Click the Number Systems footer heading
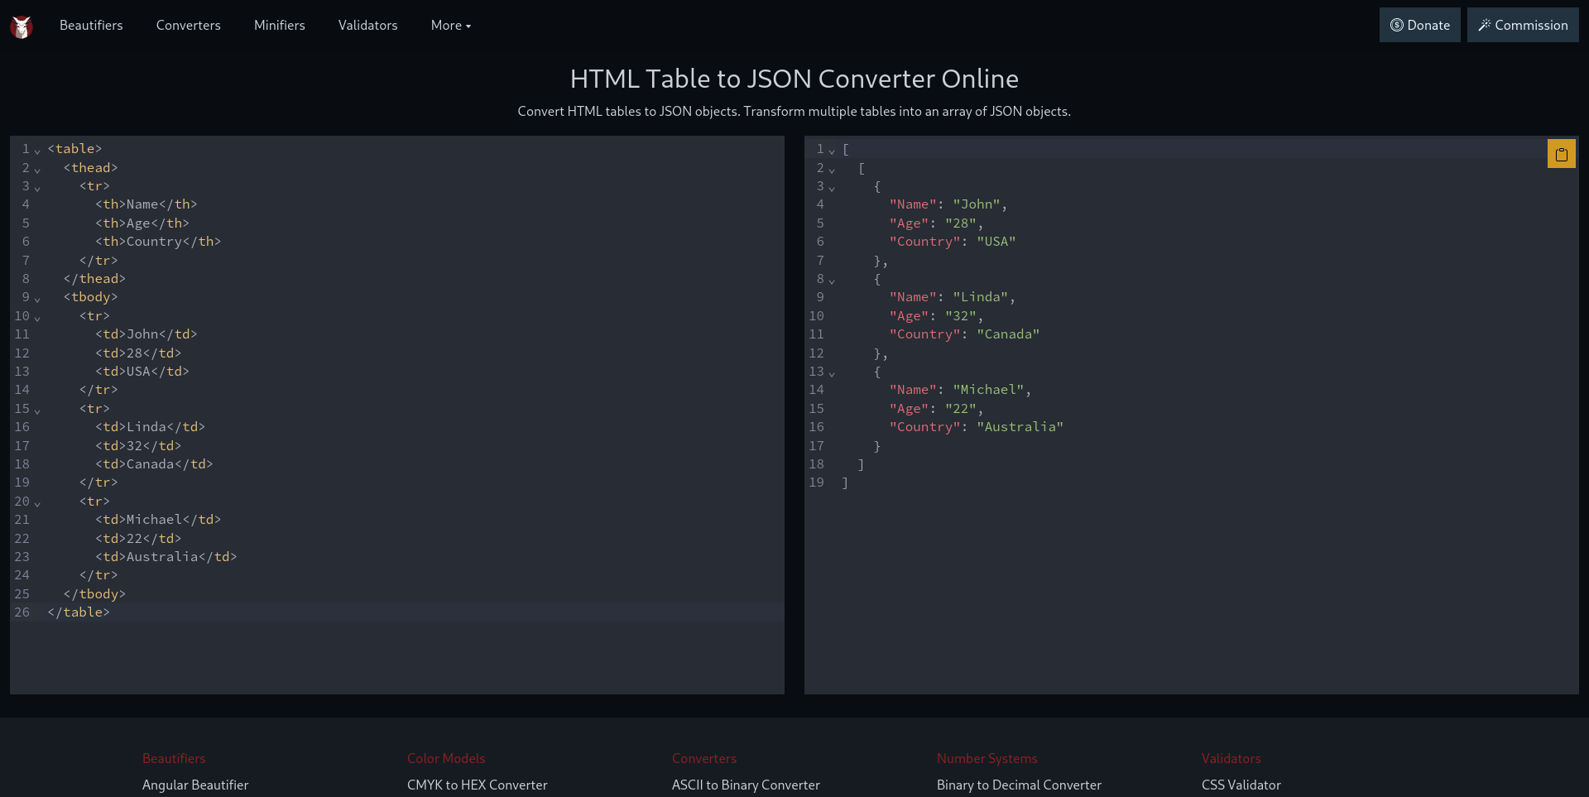This screenshot has height=797, width=1589. click(987, 758)
